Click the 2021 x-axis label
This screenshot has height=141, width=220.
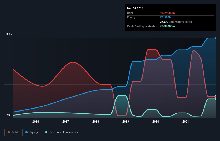pos(186,121)
